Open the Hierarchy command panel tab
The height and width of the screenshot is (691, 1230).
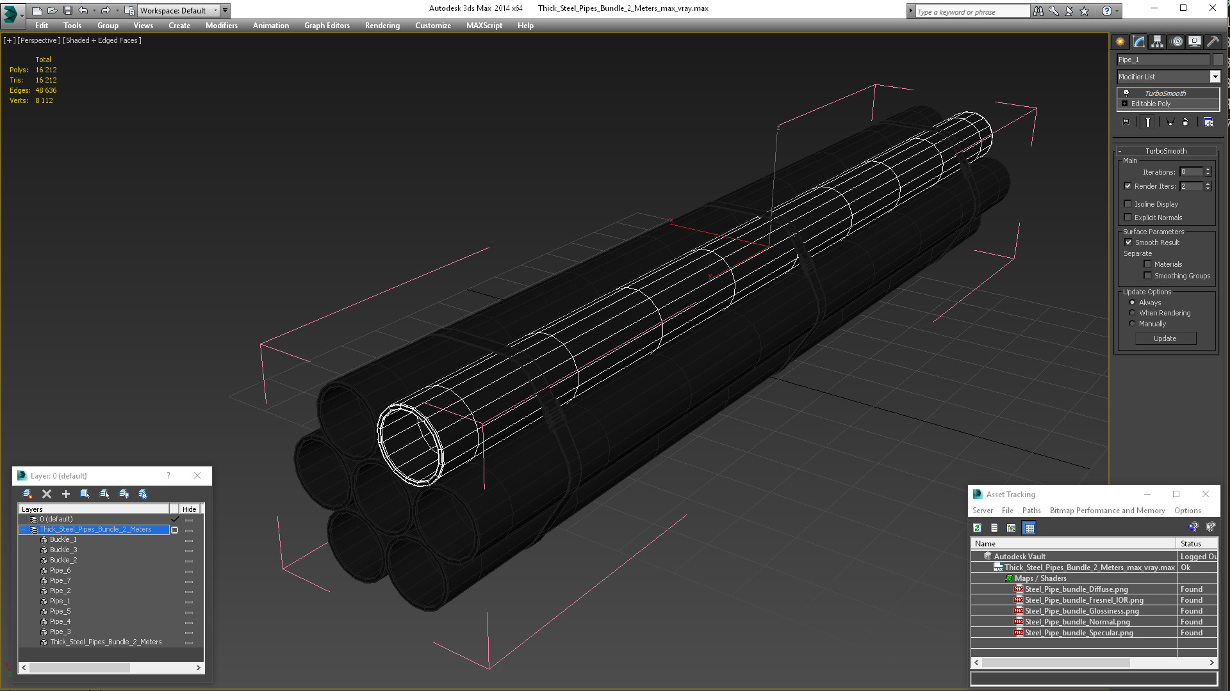coord(1157,42)
